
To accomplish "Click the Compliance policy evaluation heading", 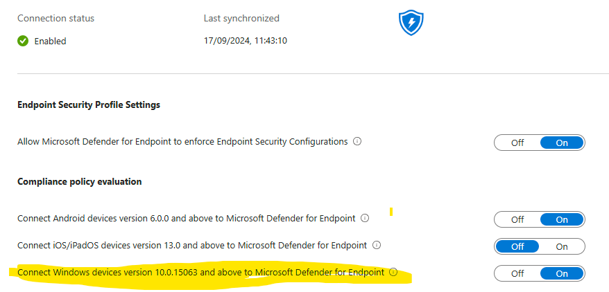I will [x=80, y=181].
